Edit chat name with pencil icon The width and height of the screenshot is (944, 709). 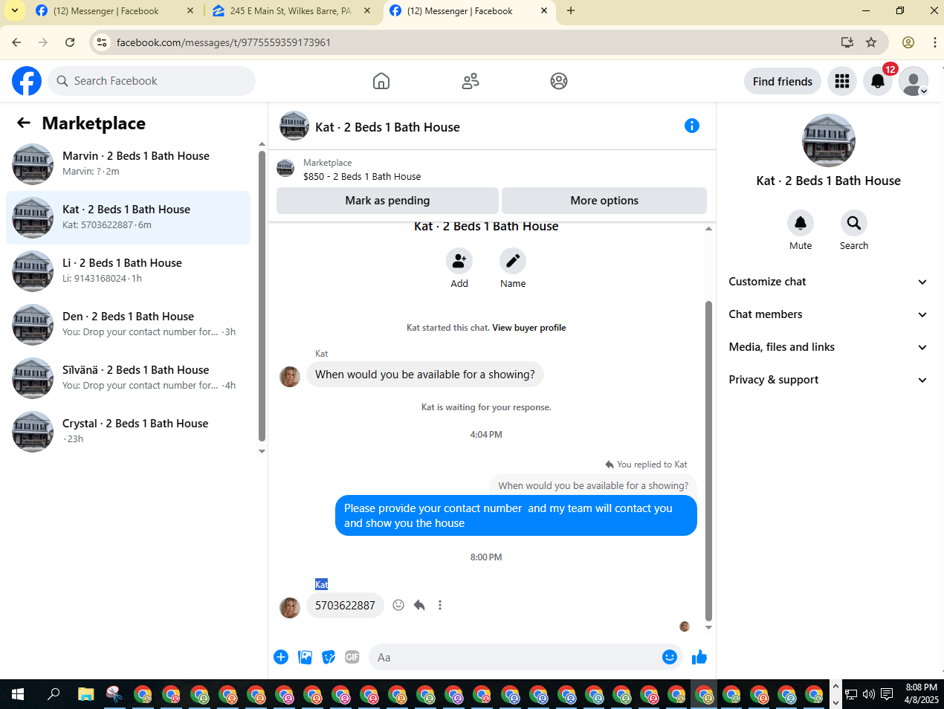point(513,261)
